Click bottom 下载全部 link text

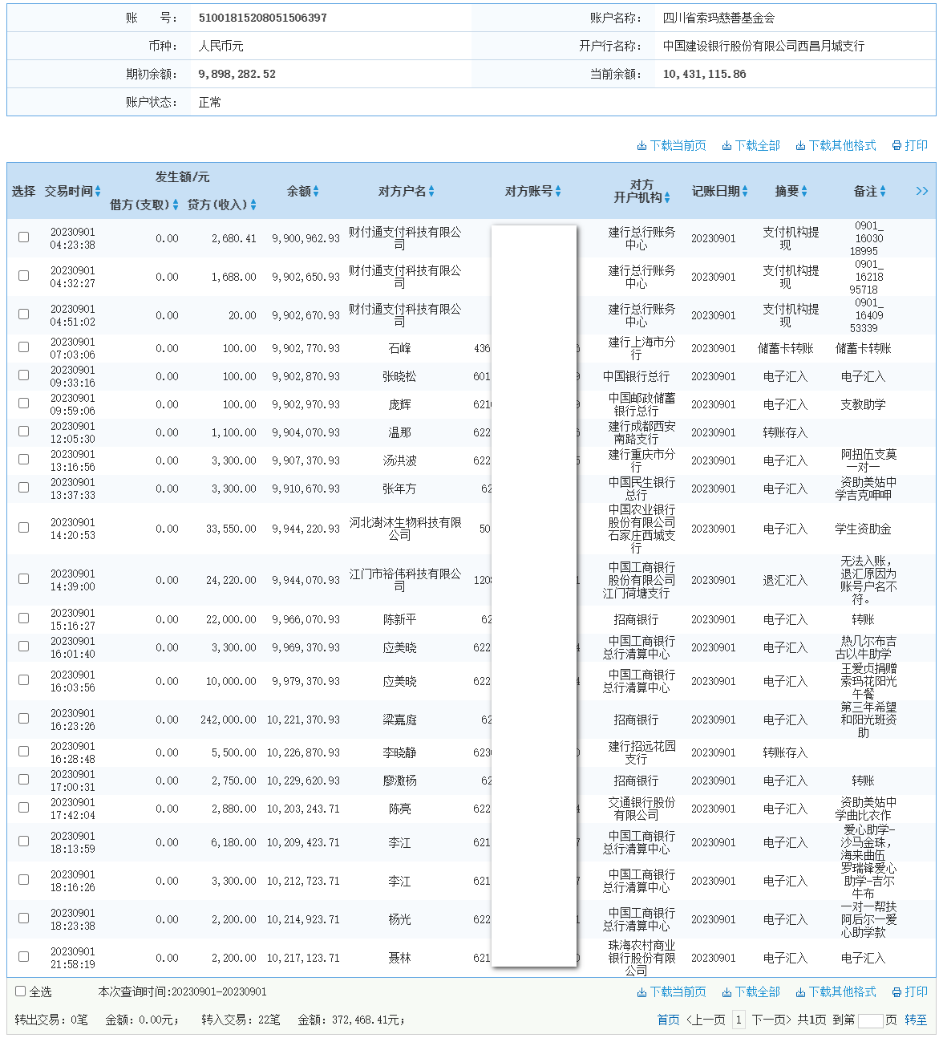pos(758,992)
